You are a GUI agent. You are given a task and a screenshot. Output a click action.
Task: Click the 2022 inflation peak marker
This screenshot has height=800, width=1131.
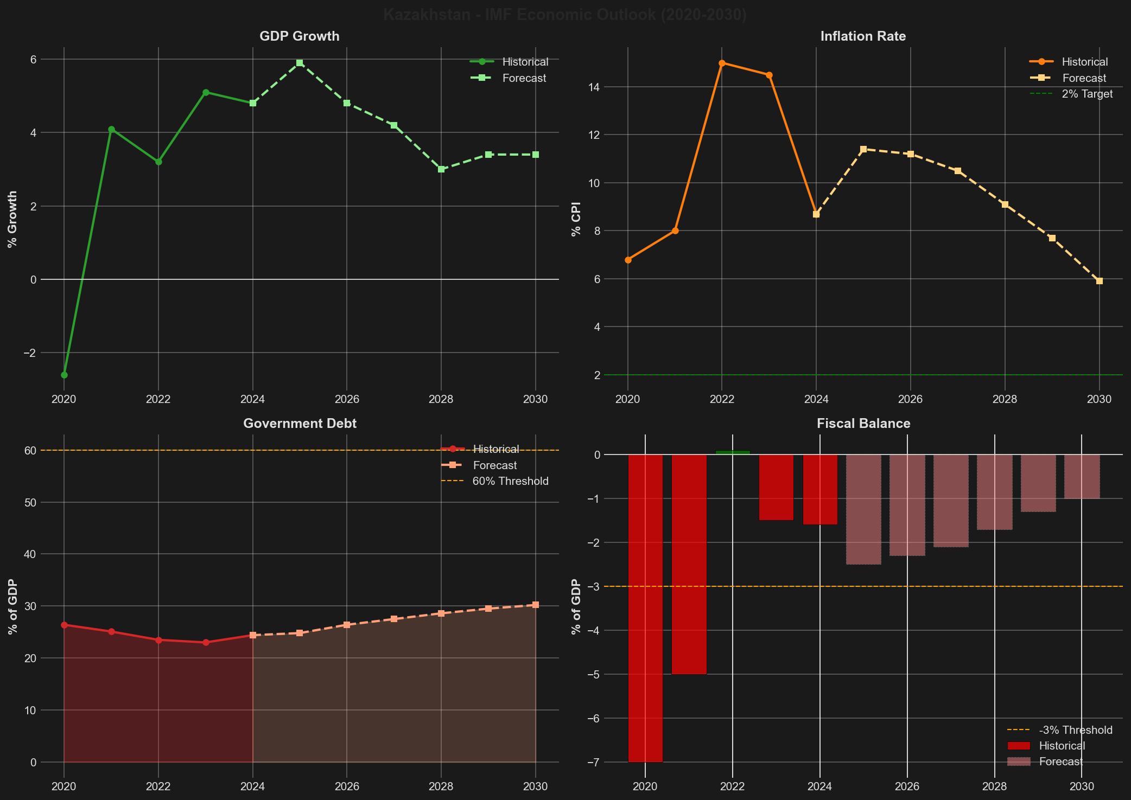point(723,62)
